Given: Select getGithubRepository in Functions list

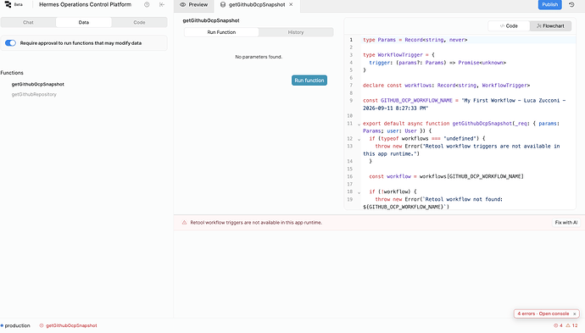Looking at the screenshot, I should click(x=34, y=94).
